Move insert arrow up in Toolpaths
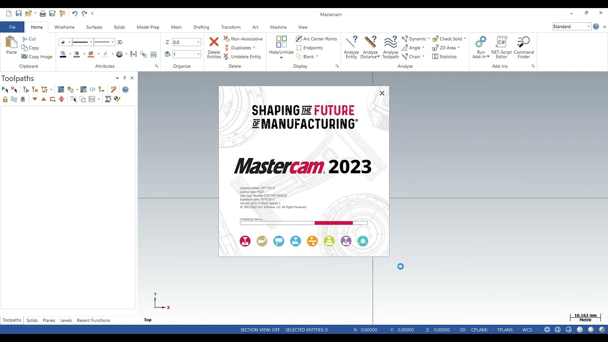This screenshot has width=608, height=342. point(44,99)
